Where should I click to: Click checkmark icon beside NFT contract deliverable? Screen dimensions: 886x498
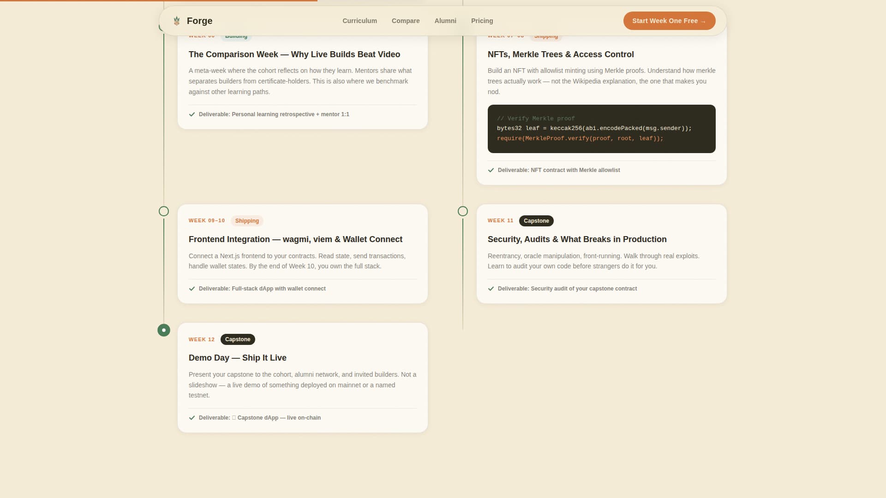click(491, 170)
